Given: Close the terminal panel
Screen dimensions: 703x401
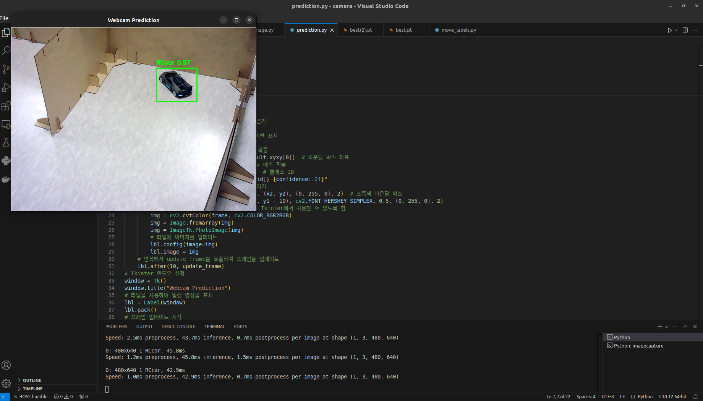Looking at the screenshot, I should [x=695, y=327].
